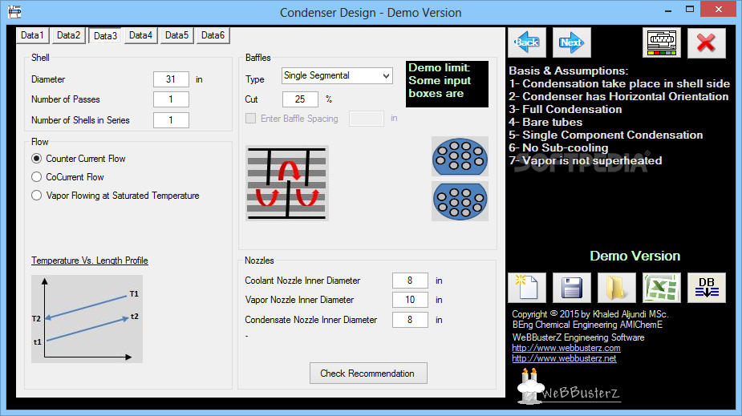Export results to Excel icon
Image resolution: width=742 pixels, height=416 pixels.
pyautogui.click(x=662, y=288)
